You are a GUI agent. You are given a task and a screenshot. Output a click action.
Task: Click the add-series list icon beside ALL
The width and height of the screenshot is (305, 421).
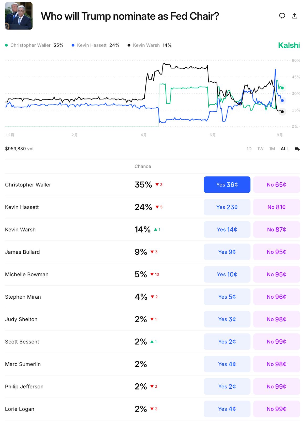[297, 149]
